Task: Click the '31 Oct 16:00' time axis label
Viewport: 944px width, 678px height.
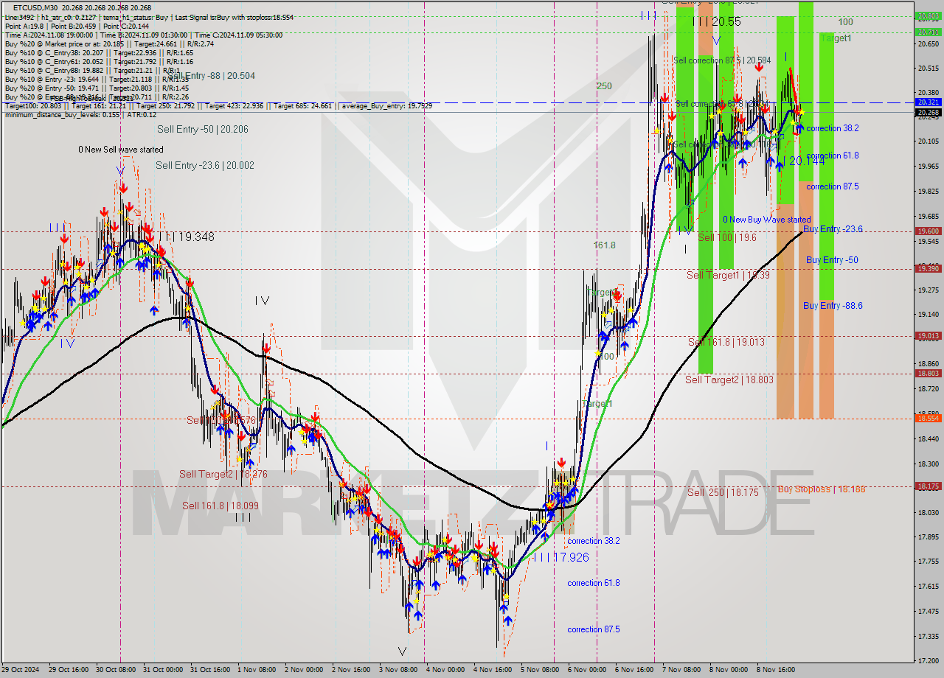Action: [x=209, y=670]
